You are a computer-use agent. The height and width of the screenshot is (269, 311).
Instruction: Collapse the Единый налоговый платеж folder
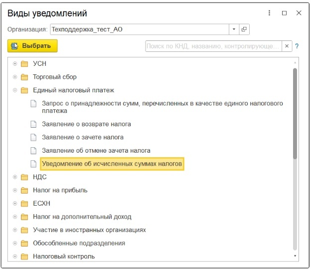coord(15,90)
